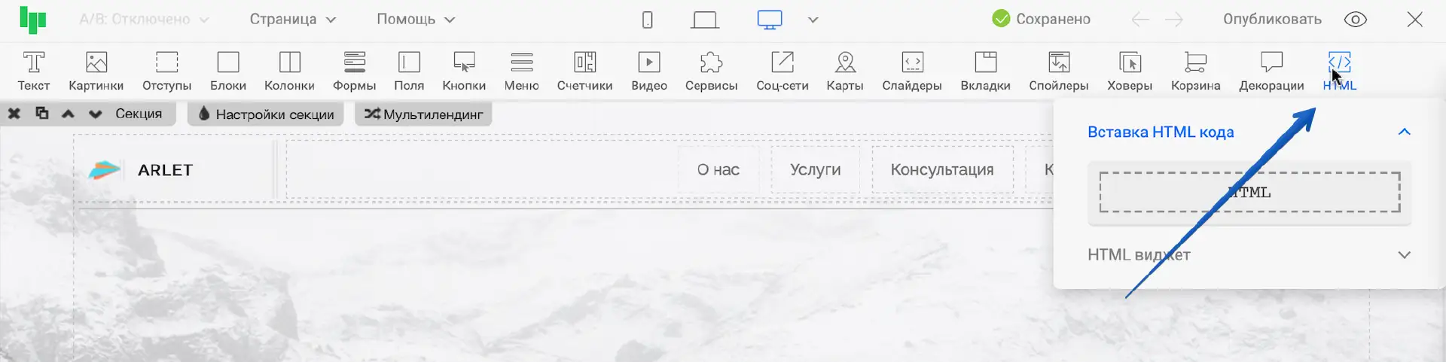
Task: Open the Карты maps tool
Action: click(x=845, y=70)
